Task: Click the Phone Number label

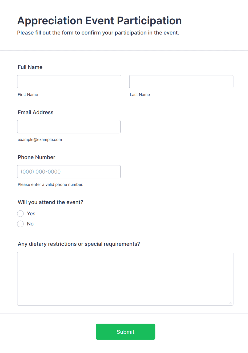Action: pyautogui.click(x=37, y=157)
